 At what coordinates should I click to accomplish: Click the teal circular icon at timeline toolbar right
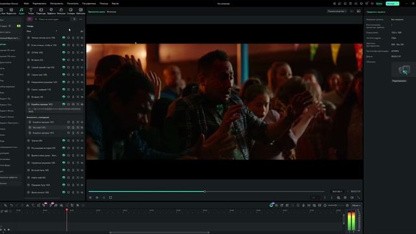click(271, 205)
